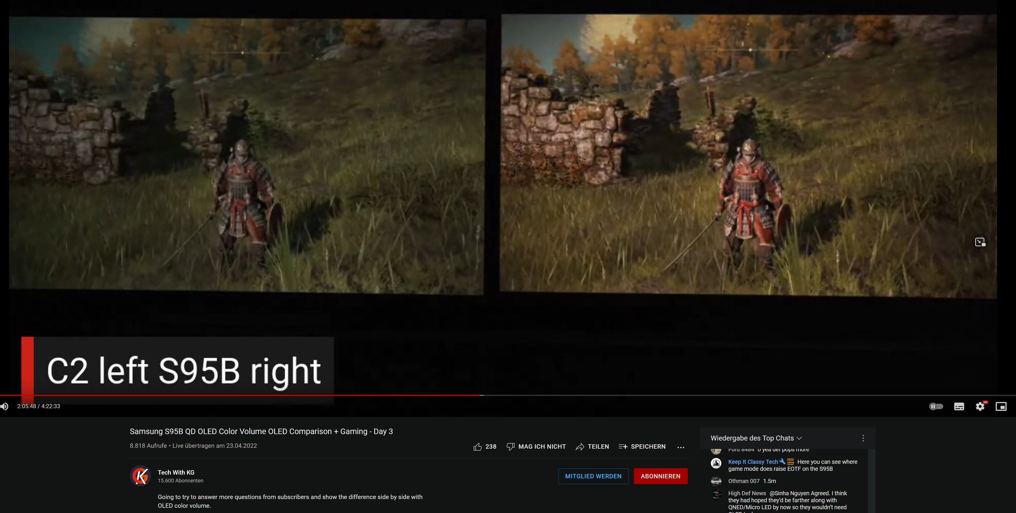
Task: Seek on the red video progress bar
Action: coord(508,395)
